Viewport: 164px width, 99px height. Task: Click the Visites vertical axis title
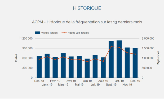pyautogui.click(x=16, y=58)
